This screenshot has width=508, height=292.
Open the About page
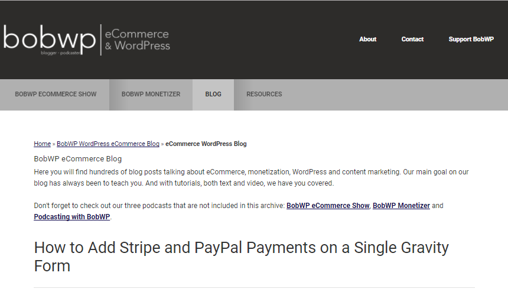[x=368, y=39]
